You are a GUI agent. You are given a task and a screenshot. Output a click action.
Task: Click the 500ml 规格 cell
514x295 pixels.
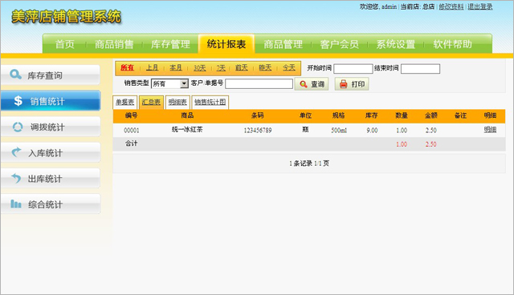click(x=339, y=130)
